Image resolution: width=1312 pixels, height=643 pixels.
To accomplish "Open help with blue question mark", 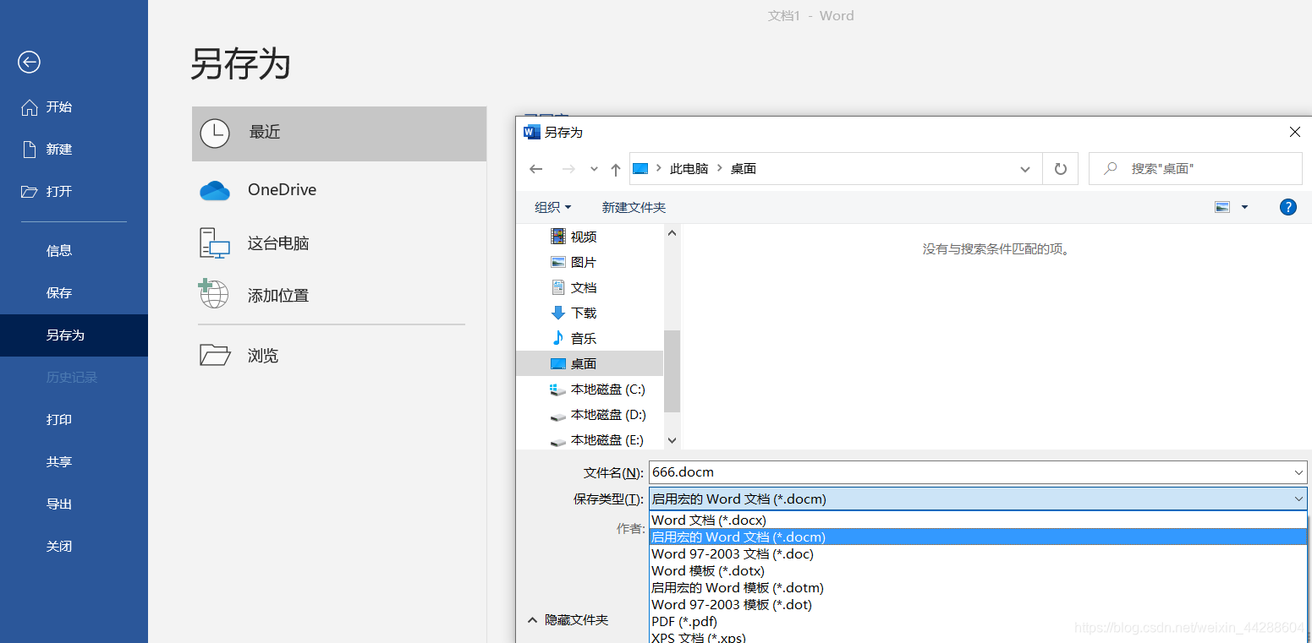I will tap(1288, 207).
